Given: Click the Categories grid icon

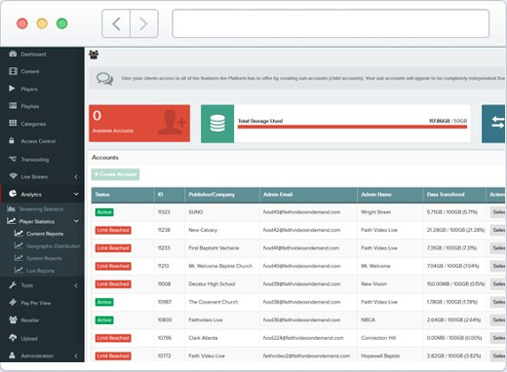Looking at the screenshot, I should point(13,123).
